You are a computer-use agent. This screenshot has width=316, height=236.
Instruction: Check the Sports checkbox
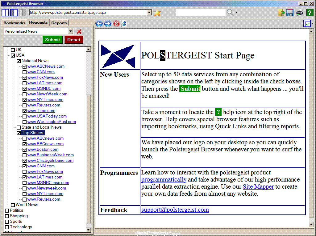(7, 222)
